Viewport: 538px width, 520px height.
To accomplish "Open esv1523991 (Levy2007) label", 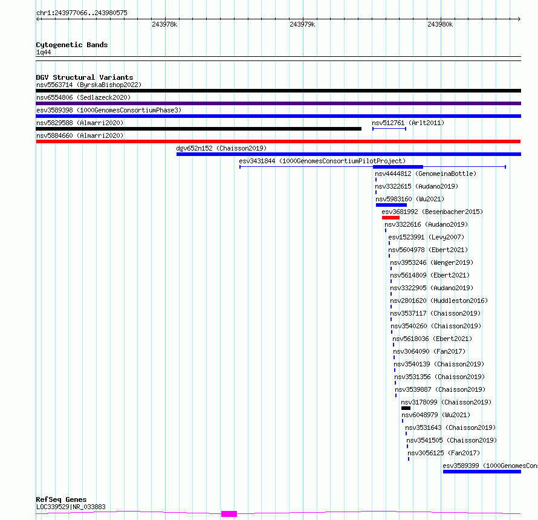I will (426, 237).
